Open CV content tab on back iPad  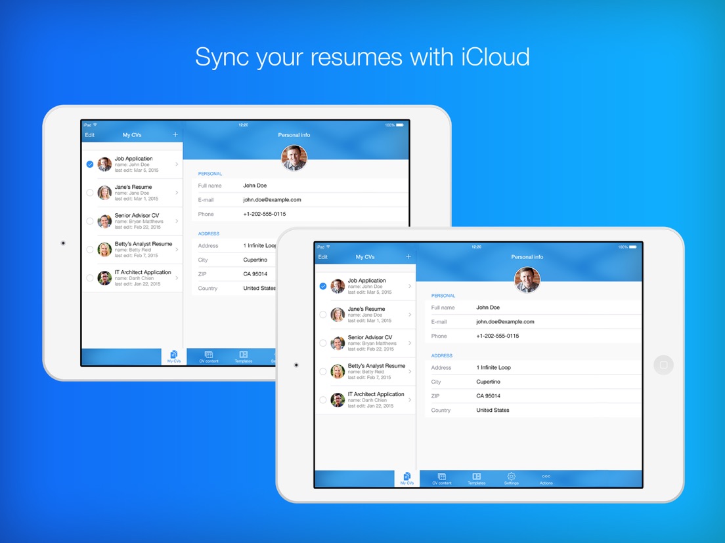click(x=209, y=357)
